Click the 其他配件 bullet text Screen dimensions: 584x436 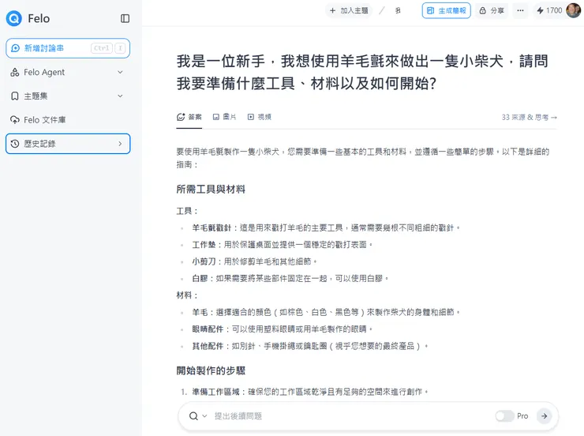click(x=310, y=346)
